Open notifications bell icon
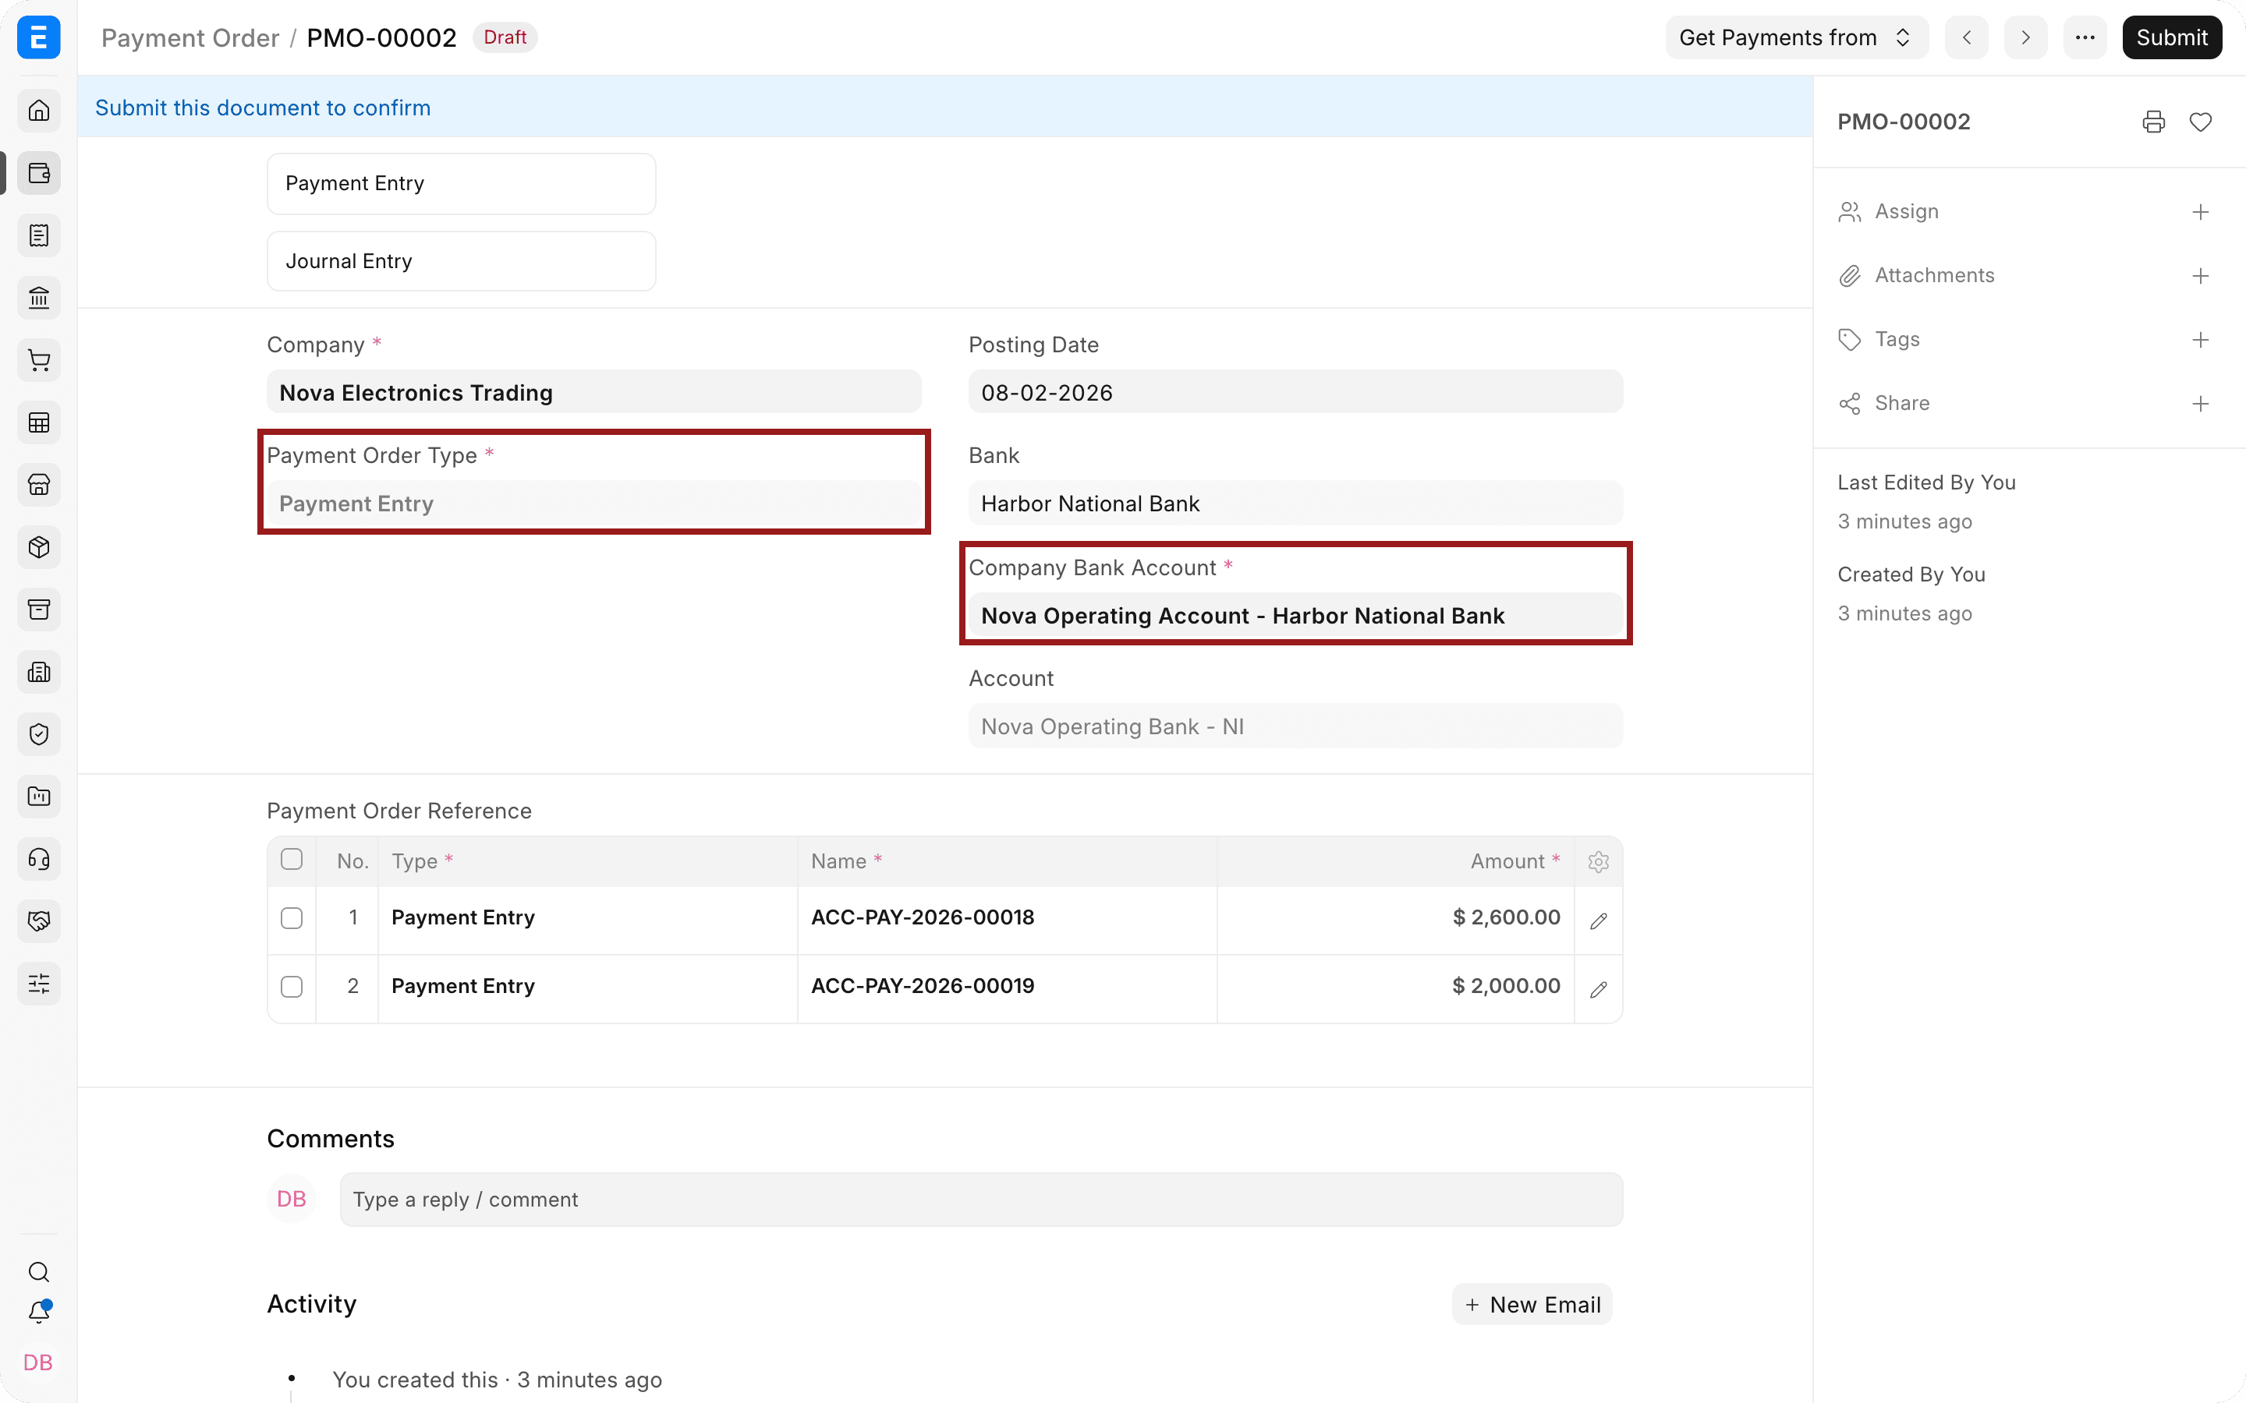 (39, 1312)
